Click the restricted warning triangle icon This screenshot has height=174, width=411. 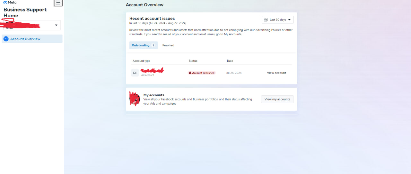190,73
